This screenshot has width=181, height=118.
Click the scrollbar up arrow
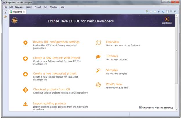point(177,15)
